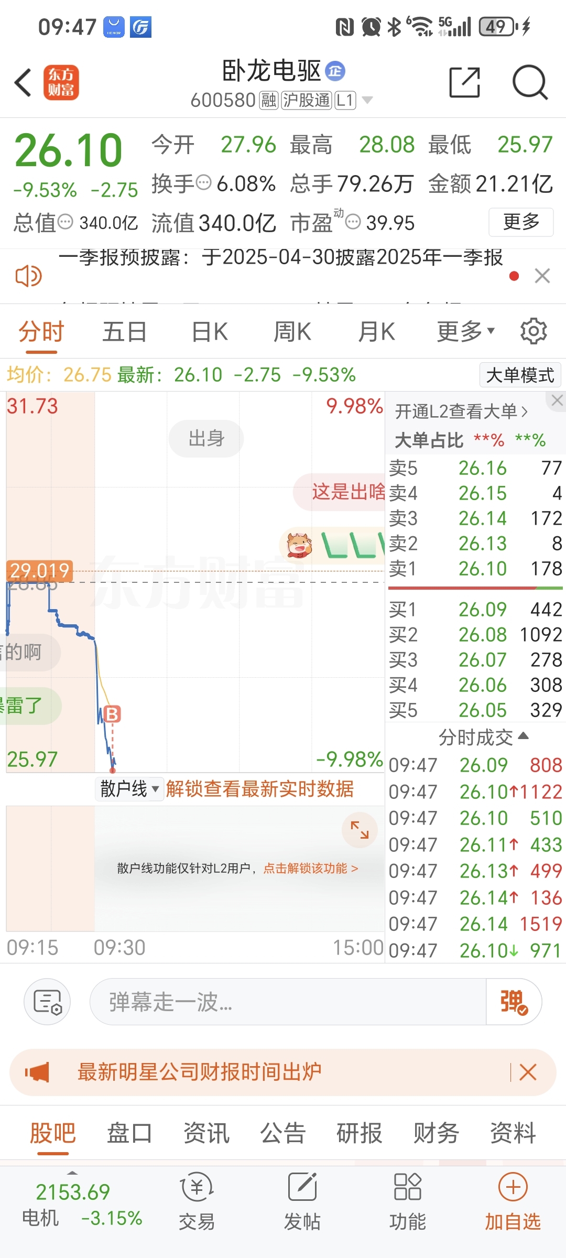Select the 买5 26.05 order row
This screenshot has height=1258, width=566.
pyautogui.click(x=475, y=710)
